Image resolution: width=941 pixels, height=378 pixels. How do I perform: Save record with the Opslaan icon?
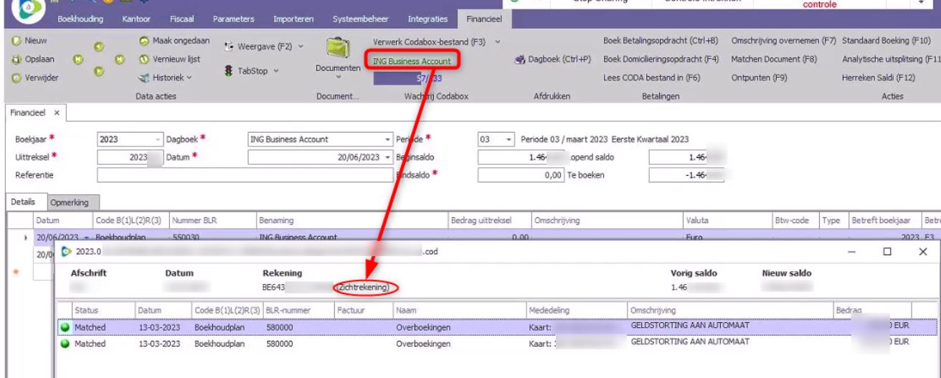point(16,59)
